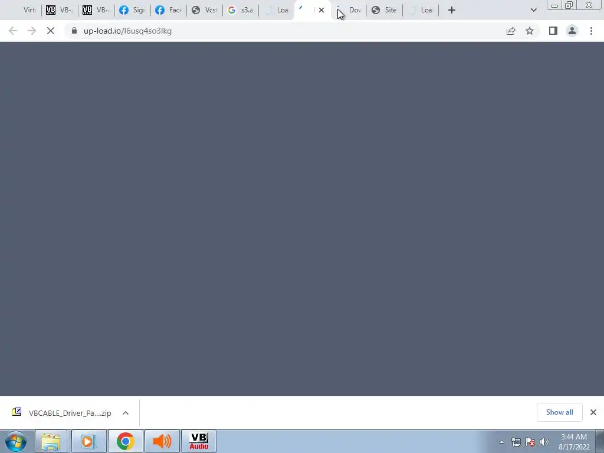
Task: Switch to the Dow tab
Action: click(349, 10)
